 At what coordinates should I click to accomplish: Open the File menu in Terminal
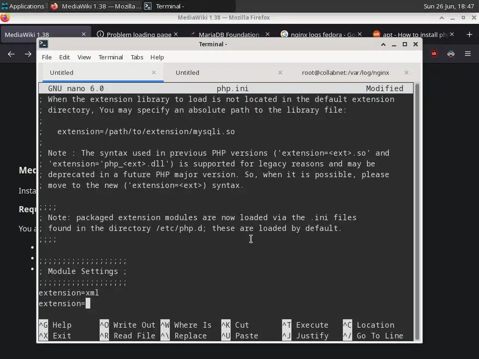pos(47,57)
